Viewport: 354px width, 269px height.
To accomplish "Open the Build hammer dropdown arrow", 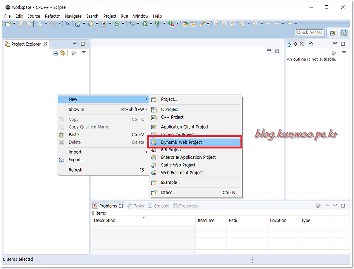I will point(59,23).
